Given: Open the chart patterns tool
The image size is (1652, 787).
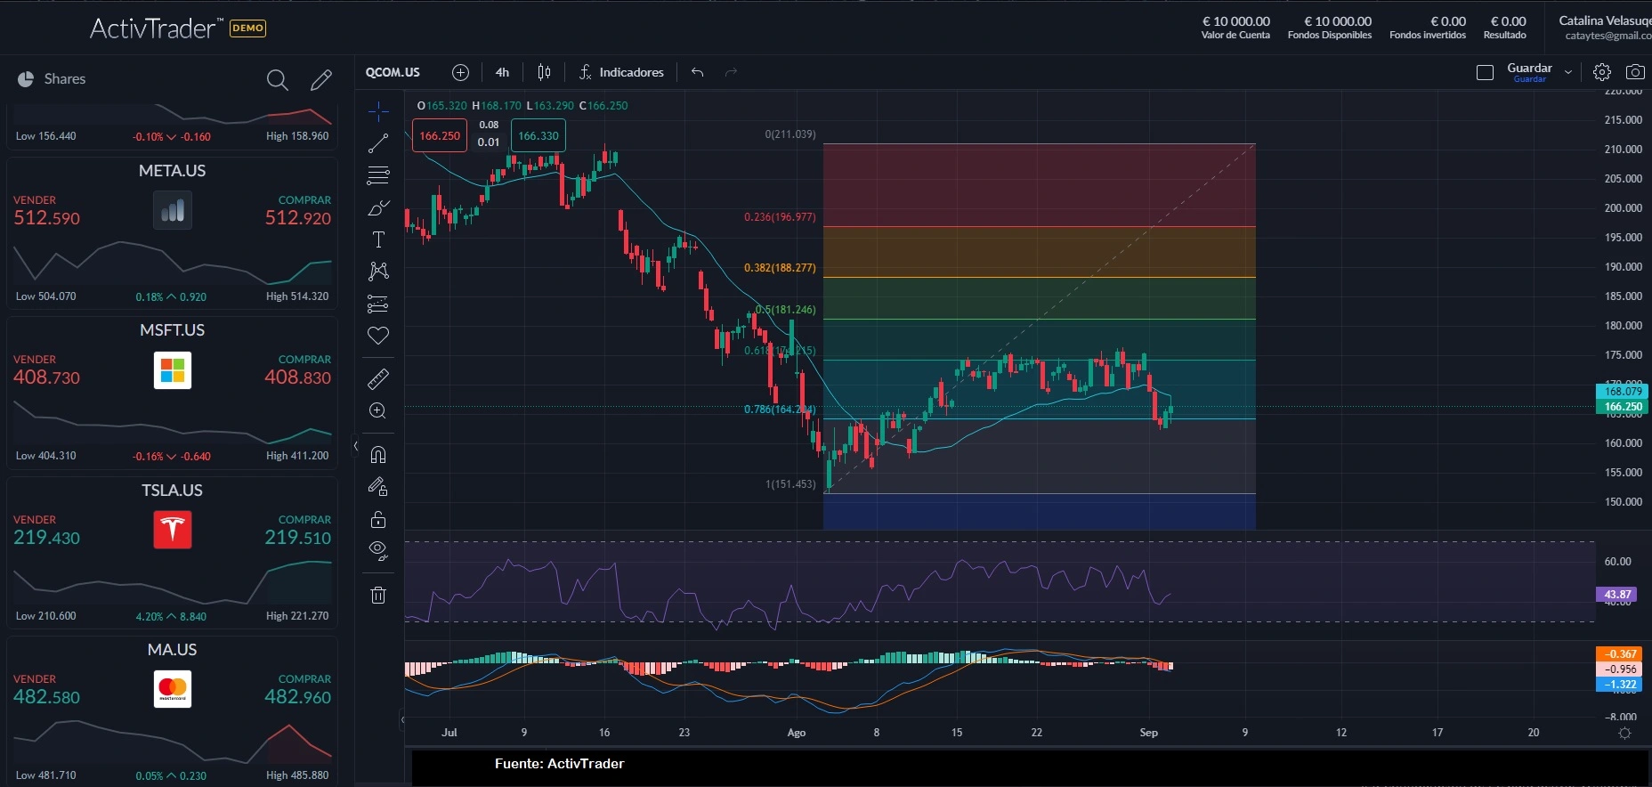Looking at the screenshot, I should coord(378,272).
